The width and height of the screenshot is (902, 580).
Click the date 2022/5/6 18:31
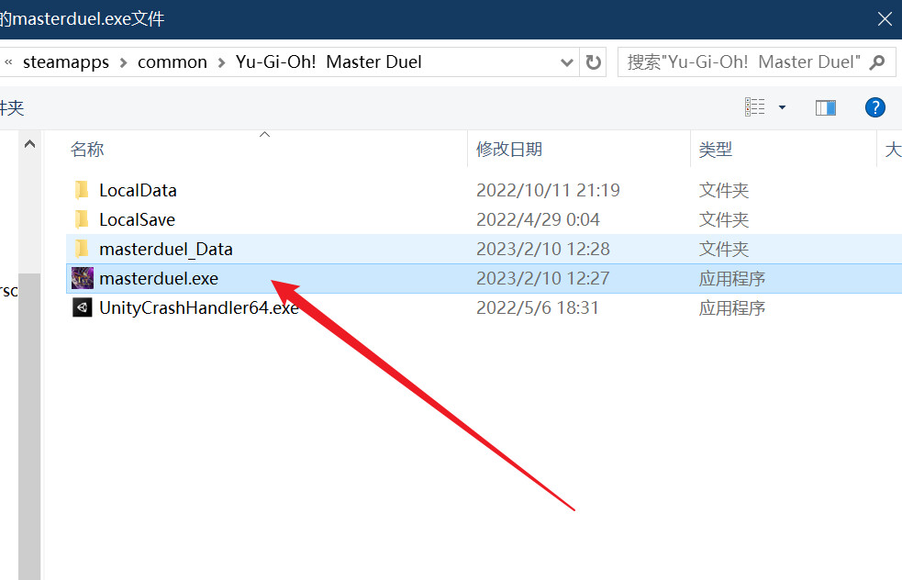[x=538, y=307]
